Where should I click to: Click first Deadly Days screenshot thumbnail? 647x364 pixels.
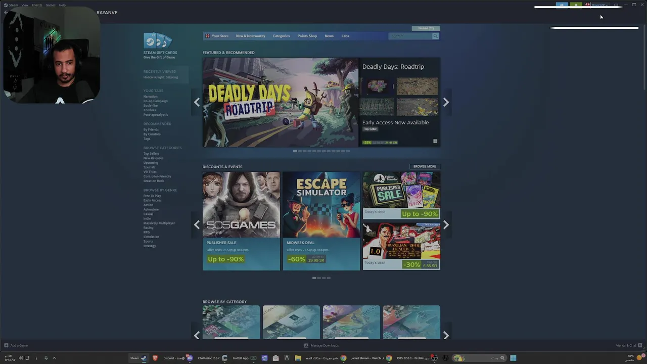pos(378,86)
